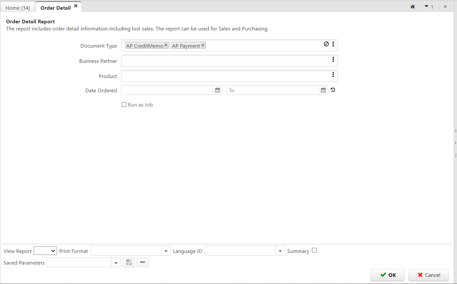Open the View Report dropdown
457x284 pixels.
pos(45,251)
